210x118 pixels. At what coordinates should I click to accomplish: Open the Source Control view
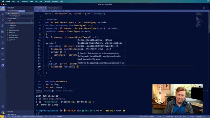[x=3, y=20]
